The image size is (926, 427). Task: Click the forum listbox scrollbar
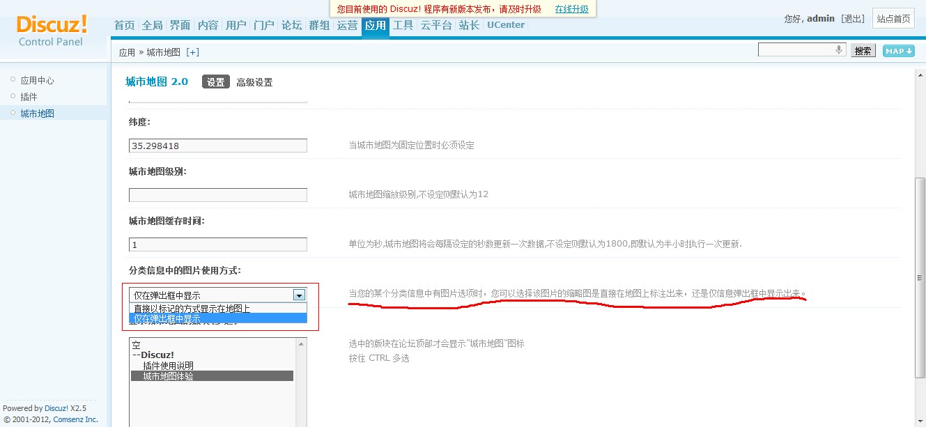pos(302,382)
